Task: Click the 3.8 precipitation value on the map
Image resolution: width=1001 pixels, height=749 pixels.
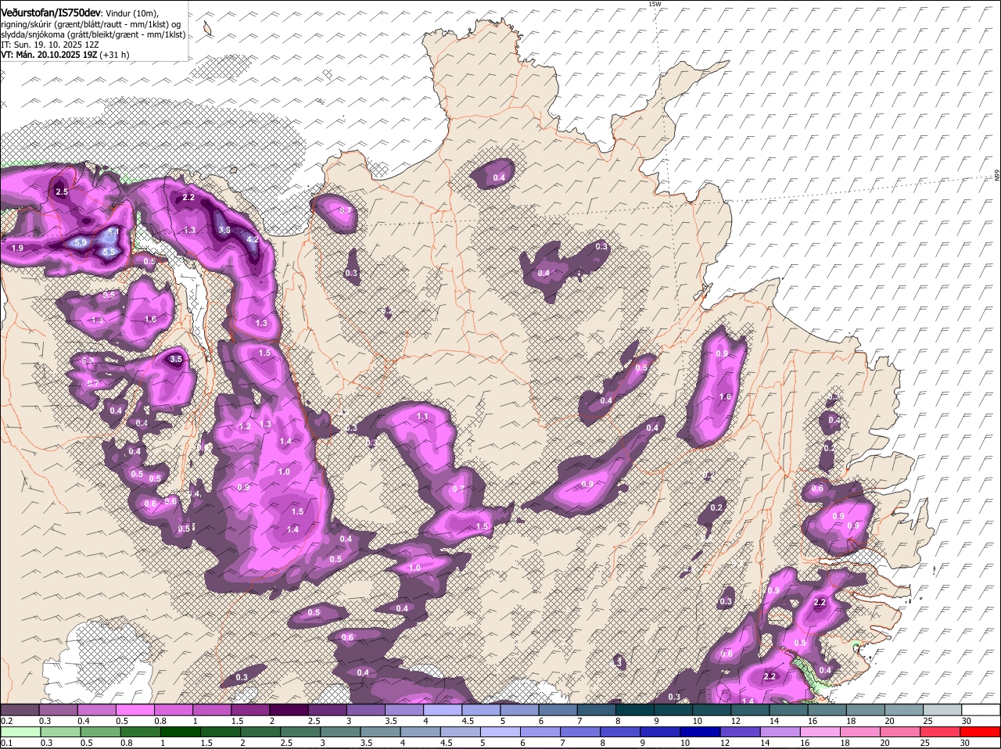Action: coord(224,230)
